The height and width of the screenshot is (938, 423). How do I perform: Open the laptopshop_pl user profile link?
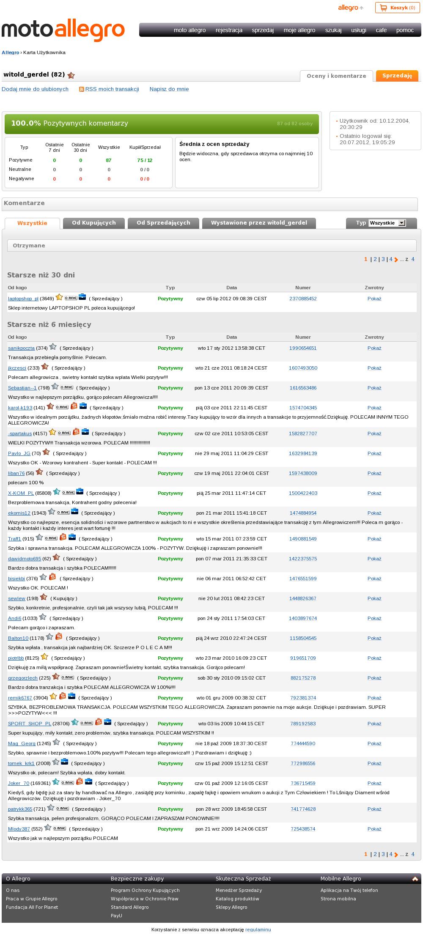[x=23, y=299]
